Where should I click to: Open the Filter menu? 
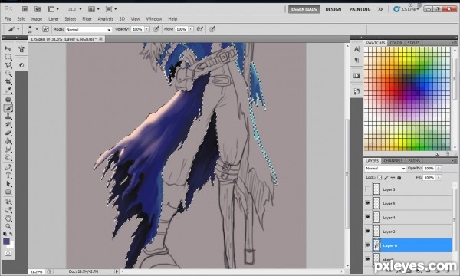click(x=87, y=19)
